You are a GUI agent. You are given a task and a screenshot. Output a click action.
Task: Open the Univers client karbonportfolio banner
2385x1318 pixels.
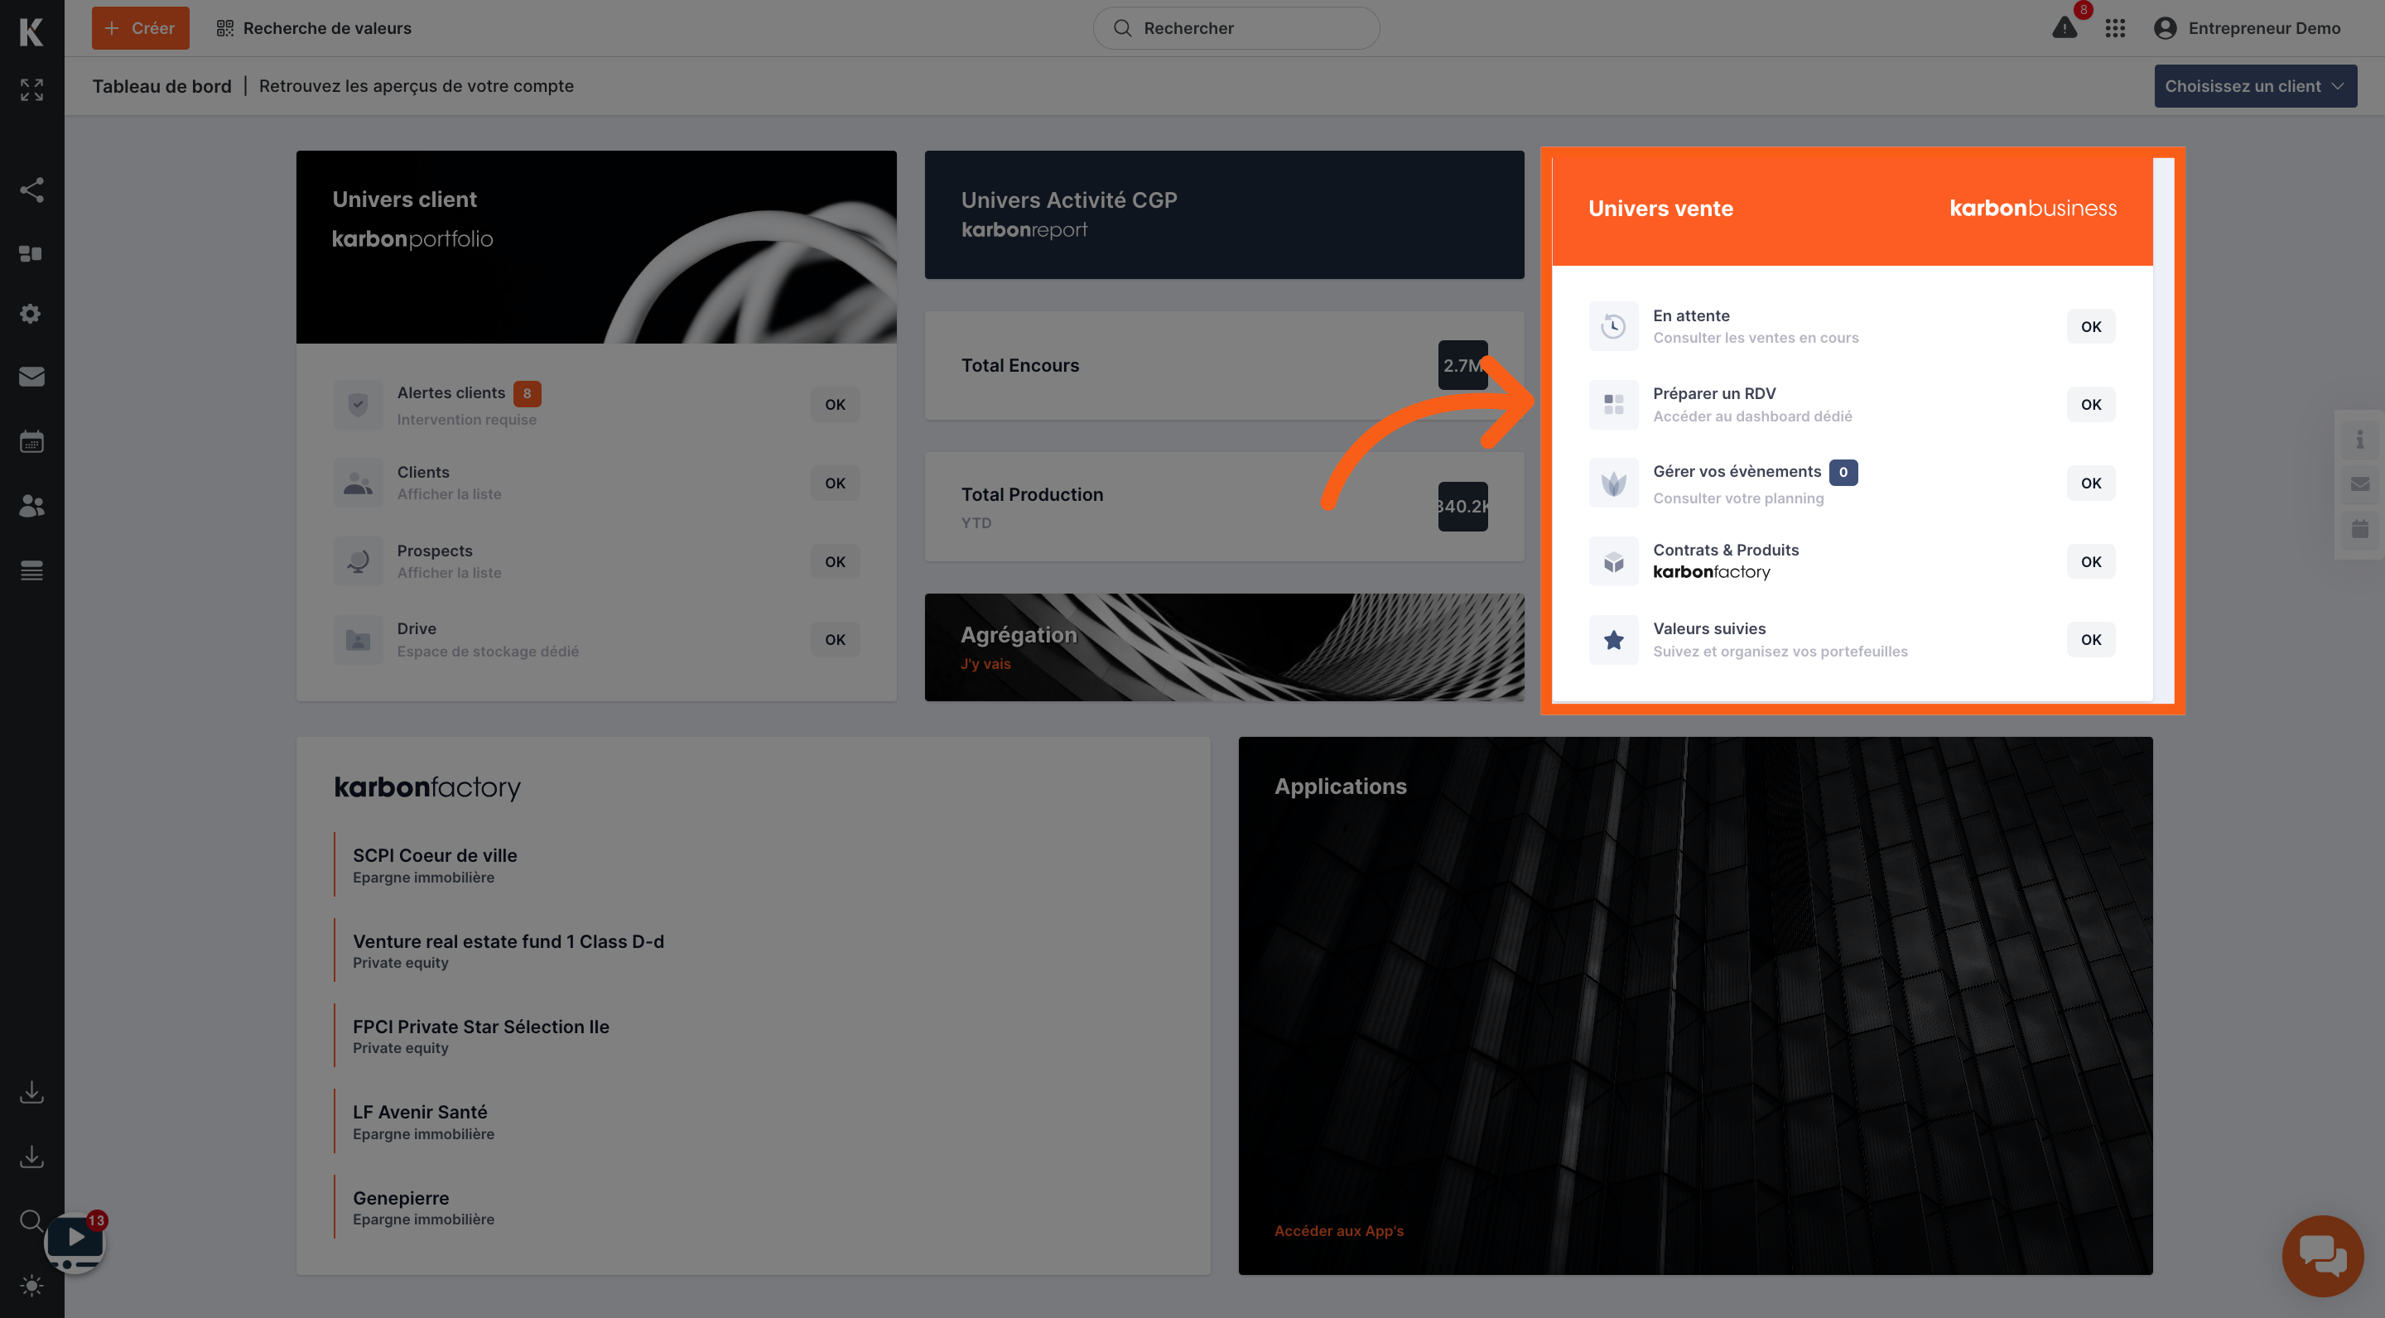click(x=596, y=247)
